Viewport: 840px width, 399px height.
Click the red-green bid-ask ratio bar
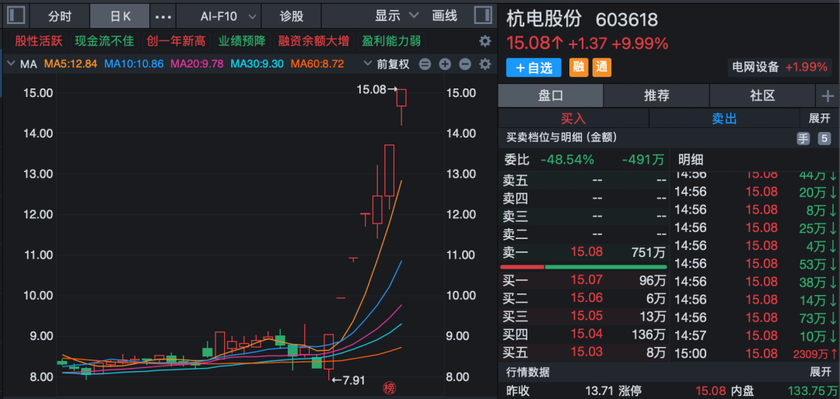(x=583, y=266)
